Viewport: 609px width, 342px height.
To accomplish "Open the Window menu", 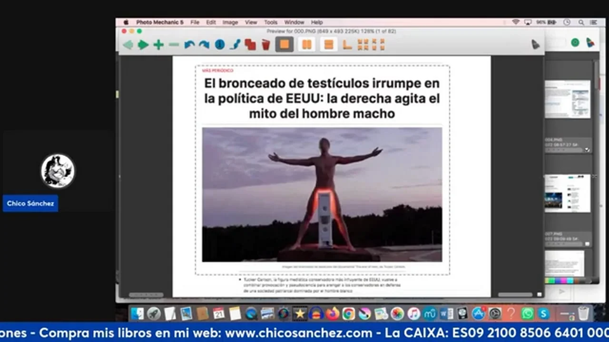I will (294, 22).
